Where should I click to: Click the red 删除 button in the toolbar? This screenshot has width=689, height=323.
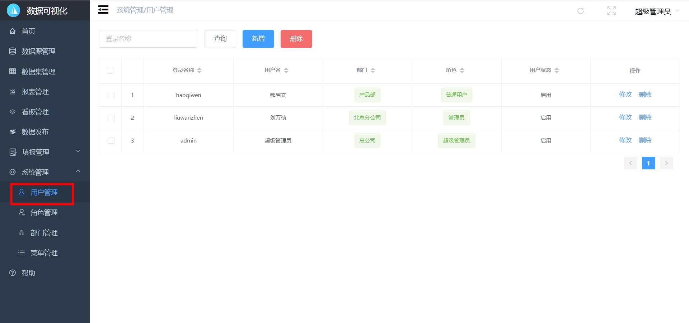pos(296,39)
